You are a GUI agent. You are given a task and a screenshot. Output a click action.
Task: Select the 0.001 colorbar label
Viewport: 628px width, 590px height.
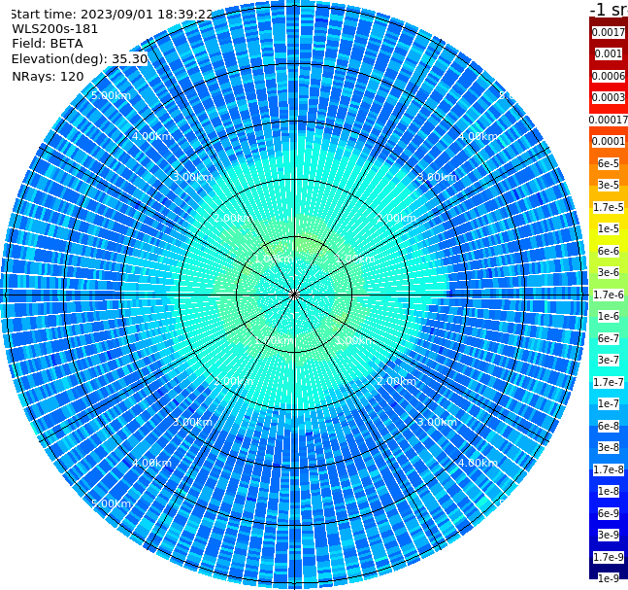tap(609, 53)
